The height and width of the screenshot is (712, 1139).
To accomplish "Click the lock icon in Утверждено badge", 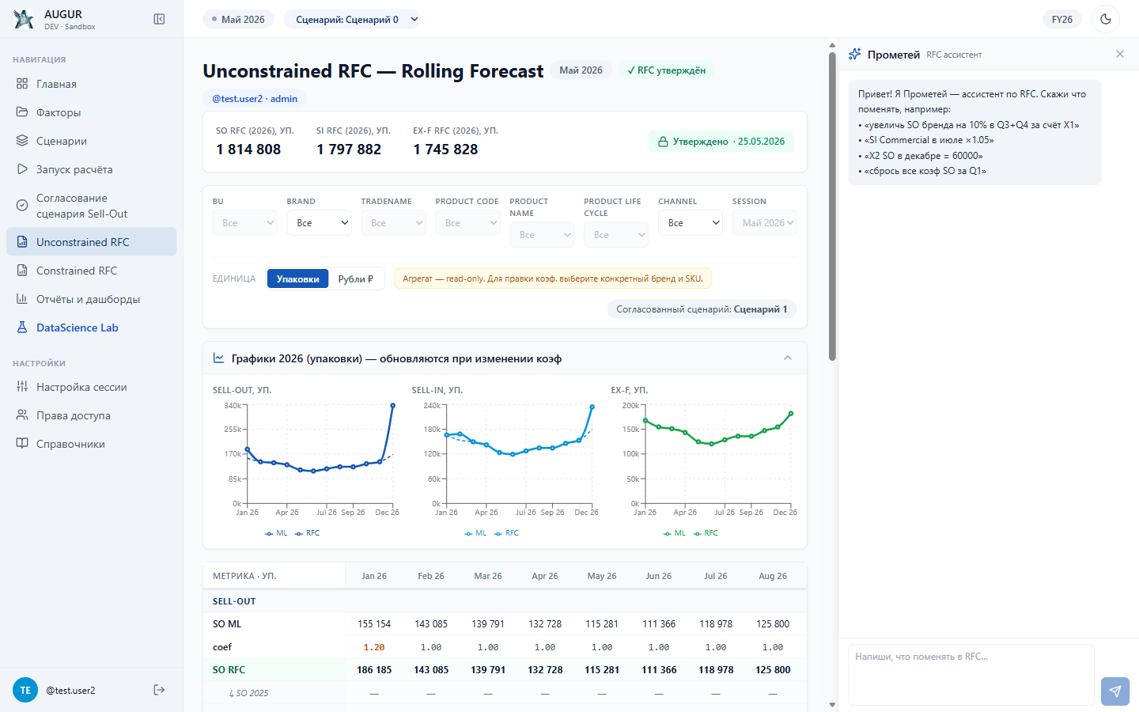I will (663, 142).
